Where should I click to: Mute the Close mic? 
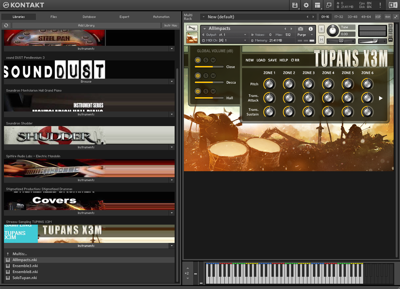[x=213, y=60]
